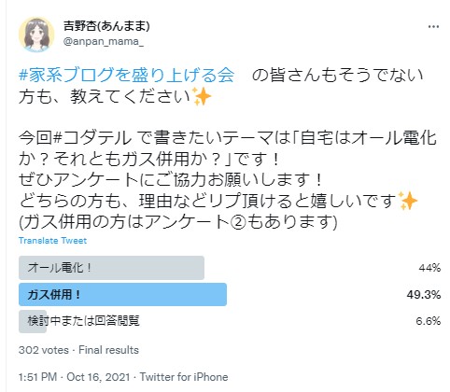Image resolution: width=450 pixels, height=392 pixels.
Task: Open display name 吉野杏(あんまま)
Action: (x=106, y=26)
